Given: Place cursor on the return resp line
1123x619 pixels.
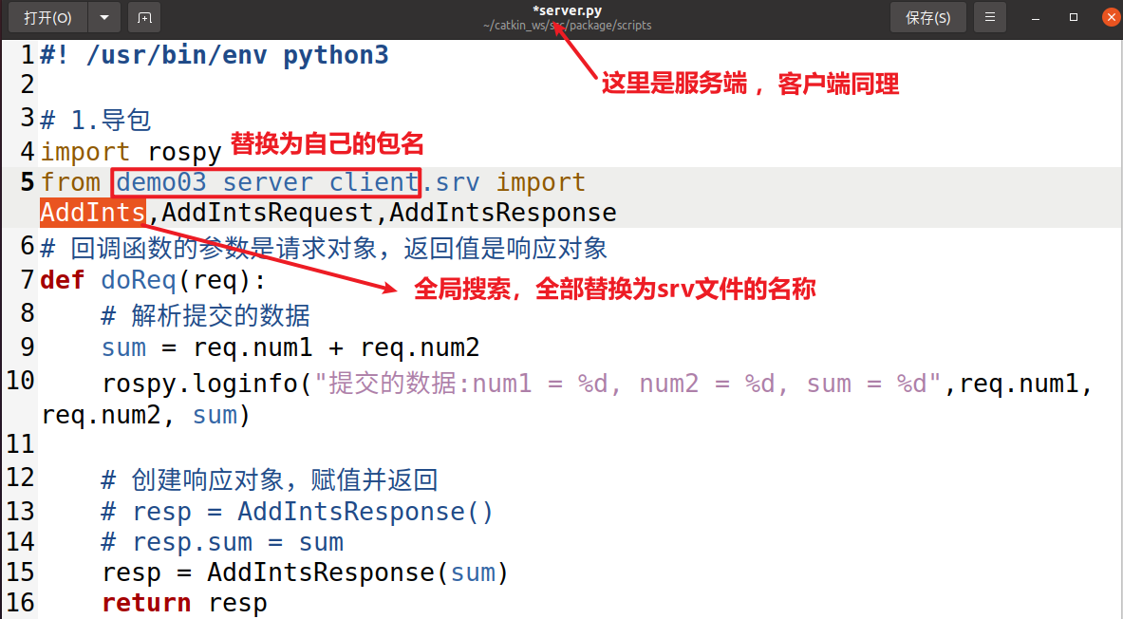Looking at the screenshot, I should coord(184,603).
